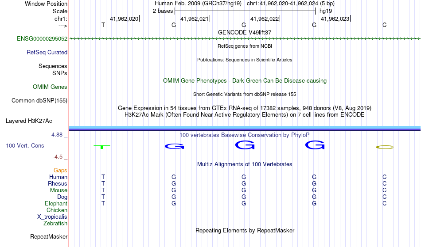Click the T base in the Mouse alignment row

pyautogui.click(x=103, y=190)
